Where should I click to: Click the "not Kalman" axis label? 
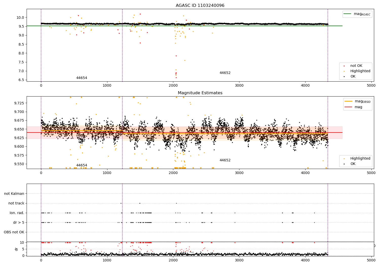[14, 194]
